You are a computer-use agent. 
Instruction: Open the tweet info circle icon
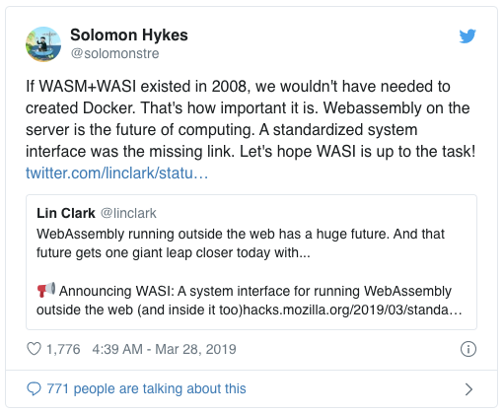pyautogui.click(x=468, y=349)
